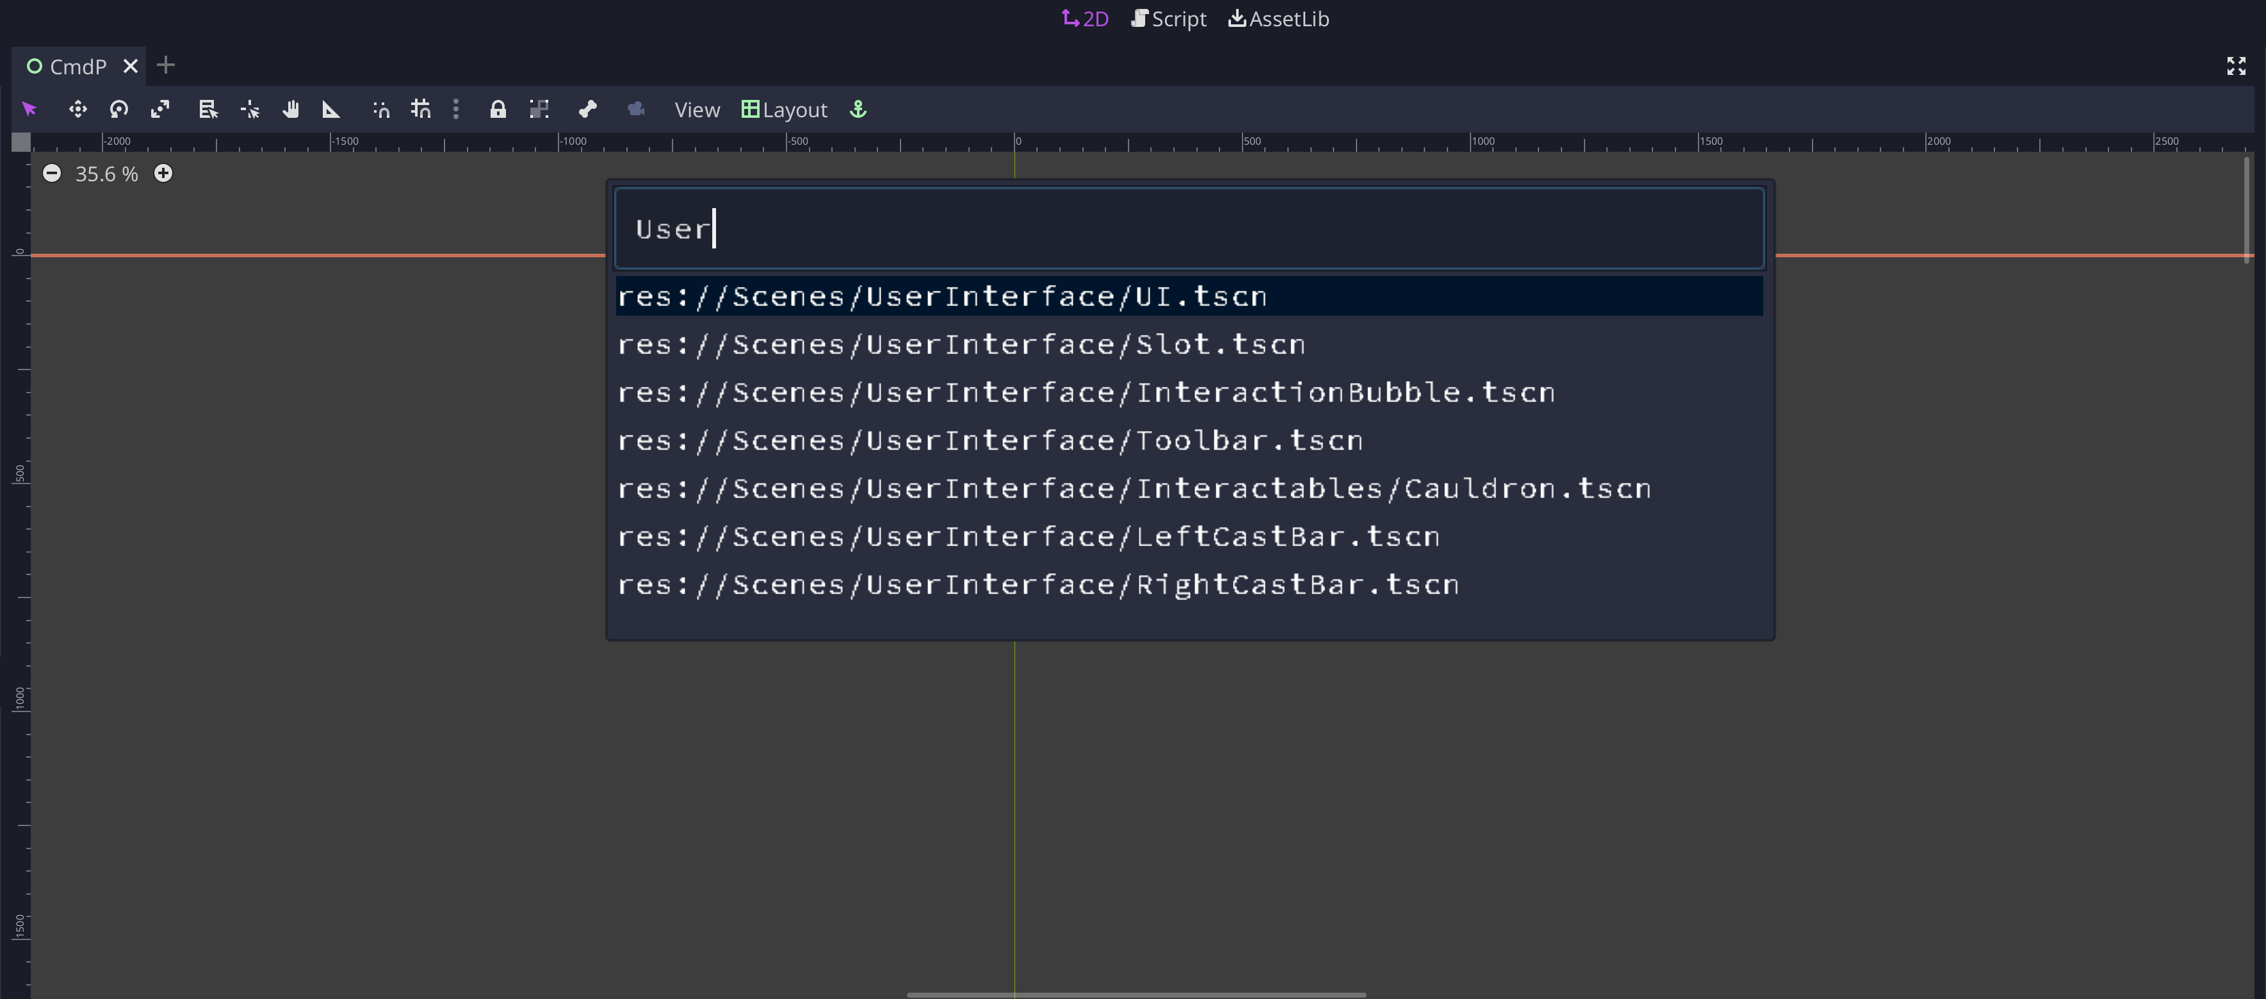This screenshot has height=999, width=2266.
Task: Toggle grid snapping
Action: pyautogui.click(x=421, y=110)
